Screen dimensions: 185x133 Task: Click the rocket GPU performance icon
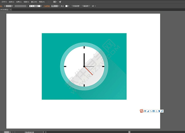pyautogui.click(x=60, y=2)
